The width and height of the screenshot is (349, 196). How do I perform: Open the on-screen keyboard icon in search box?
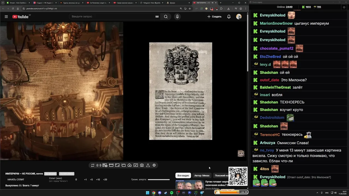point(157,17)
